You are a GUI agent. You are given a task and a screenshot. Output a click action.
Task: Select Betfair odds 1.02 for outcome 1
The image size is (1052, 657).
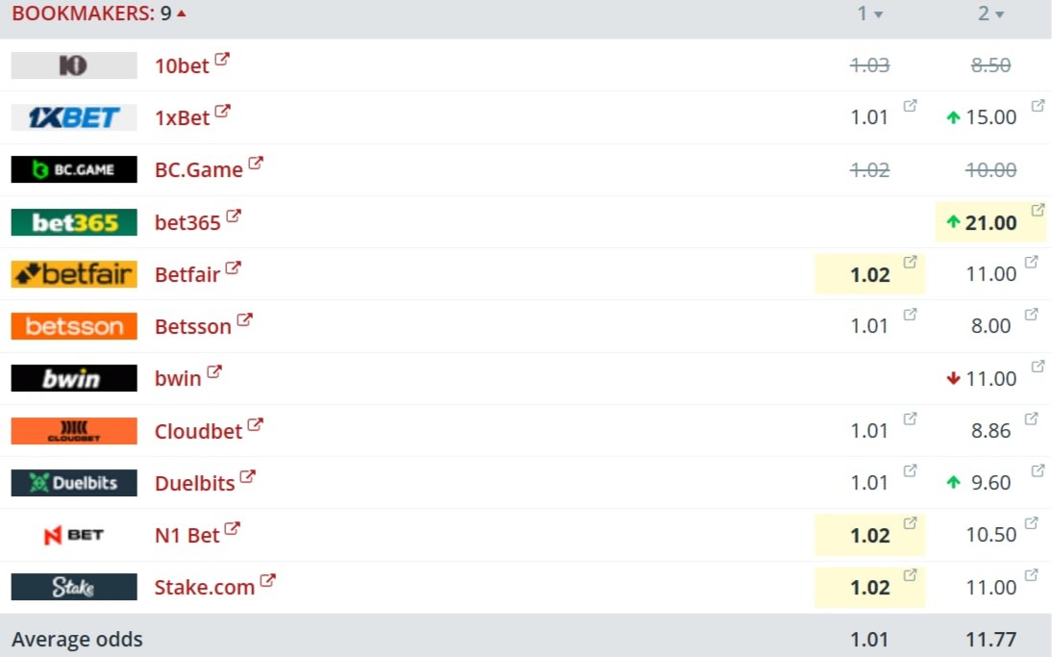870,275
